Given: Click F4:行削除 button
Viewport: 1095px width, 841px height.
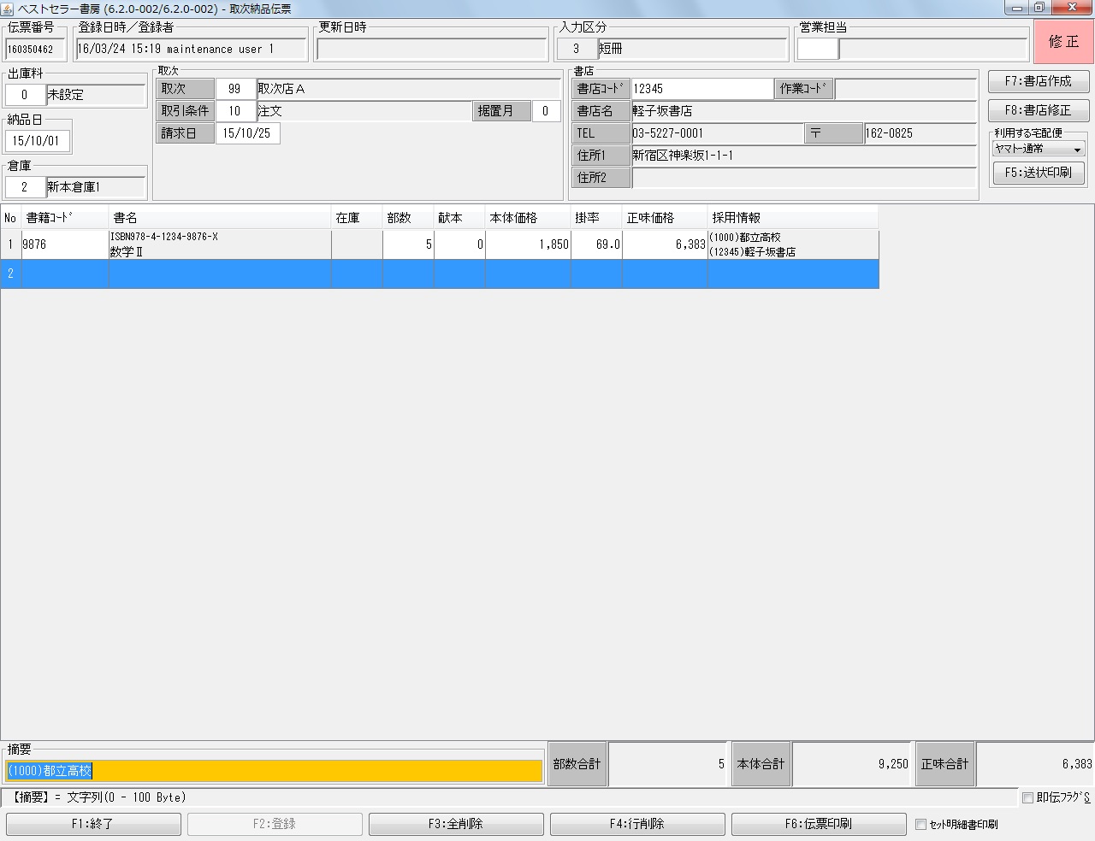Looking at the screenshot, I should tap(637, 824).
